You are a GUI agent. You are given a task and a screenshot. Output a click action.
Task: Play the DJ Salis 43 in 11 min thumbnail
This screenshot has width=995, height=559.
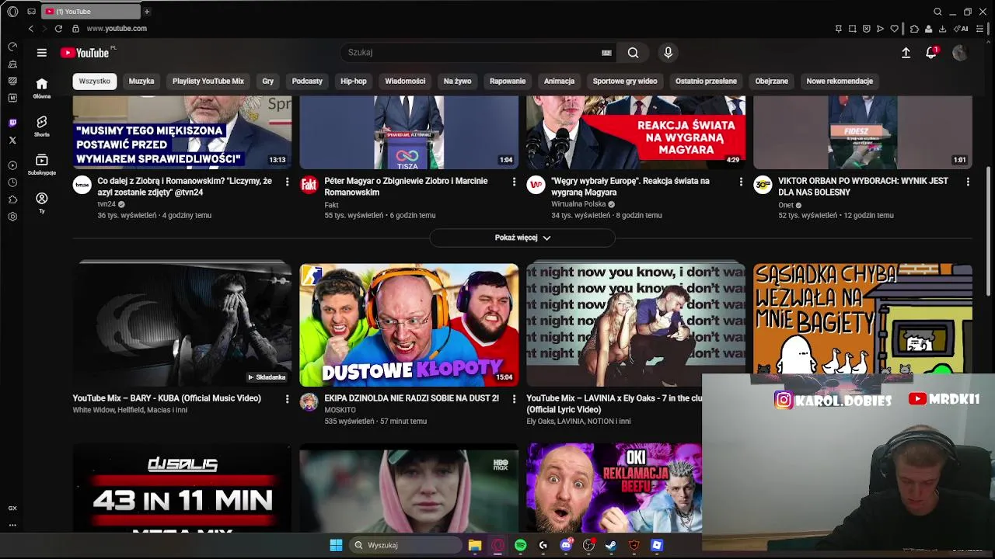[x=182, y=488]
